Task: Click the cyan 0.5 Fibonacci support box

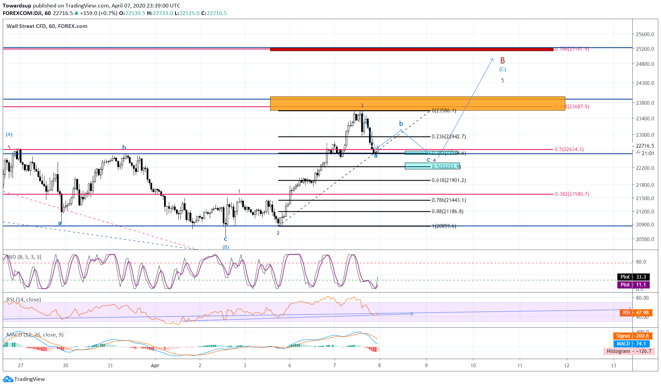Action: [x=432, y=166]
